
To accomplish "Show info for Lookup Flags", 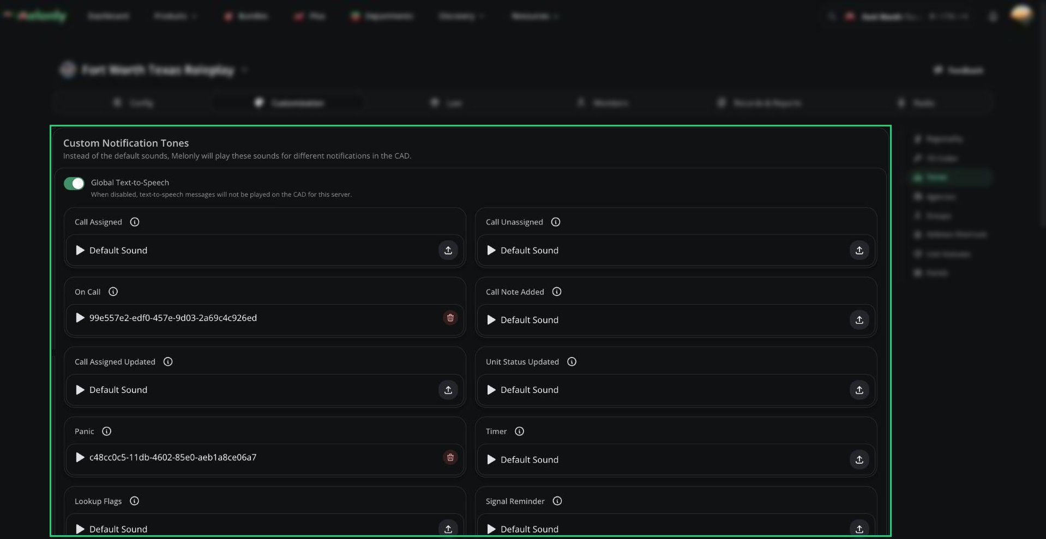I will pos(134,501).
